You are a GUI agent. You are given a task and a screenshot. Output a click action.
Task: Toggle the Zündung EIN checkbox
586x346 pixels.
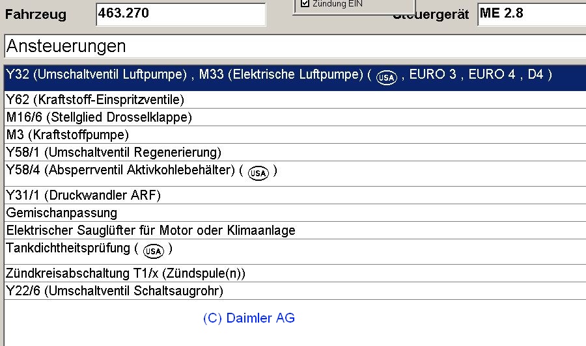[x=305, y=4]
